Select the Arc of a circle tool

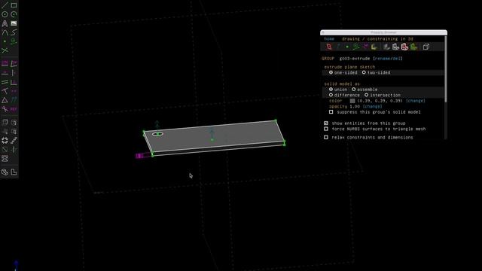coord(14,14)
